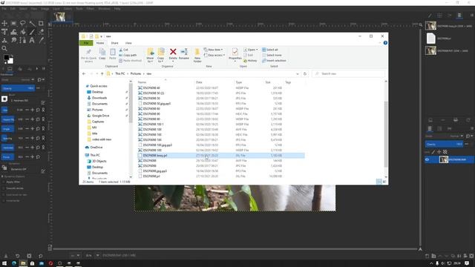Toggle the Incremental checkbox
Screen dimensions: 475x267
[x=4, y=201]
